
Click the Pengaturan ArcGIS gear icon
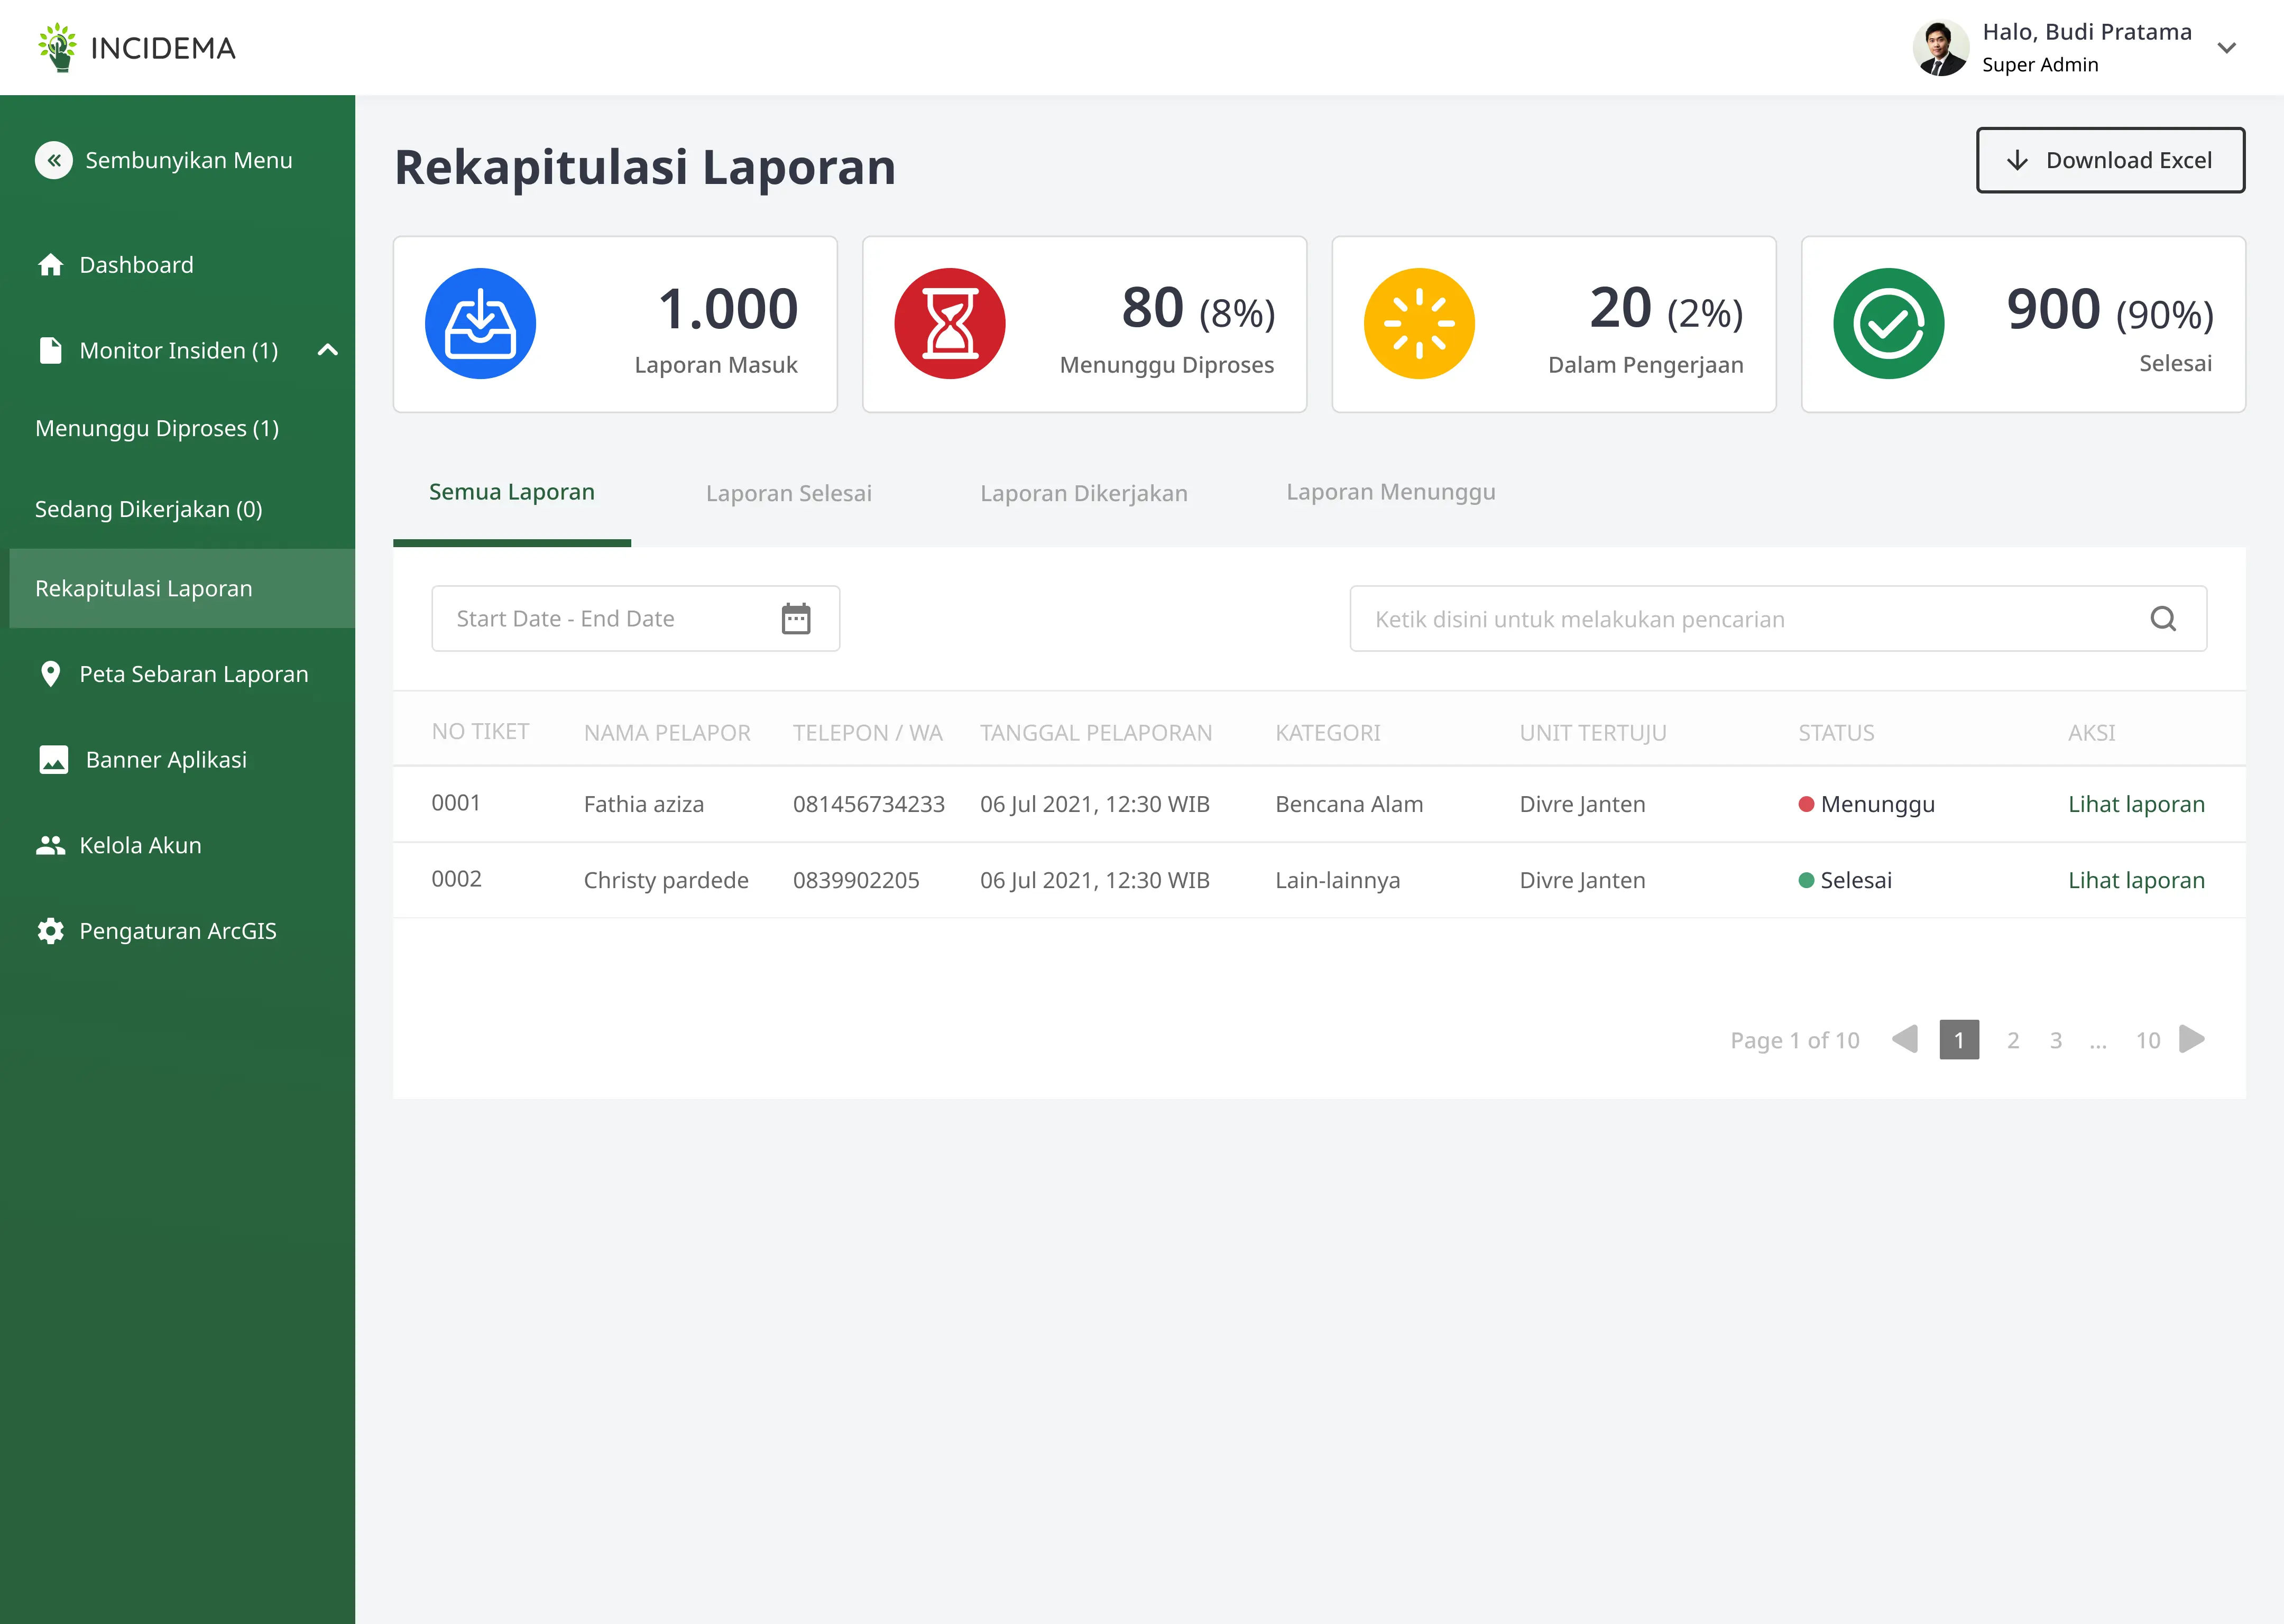click(51, 931)
